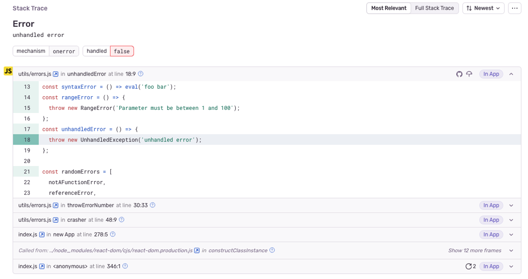Viewport: 528px width, 279px height.
Task: Click the handled false tag
Action: tap(108, 51)
